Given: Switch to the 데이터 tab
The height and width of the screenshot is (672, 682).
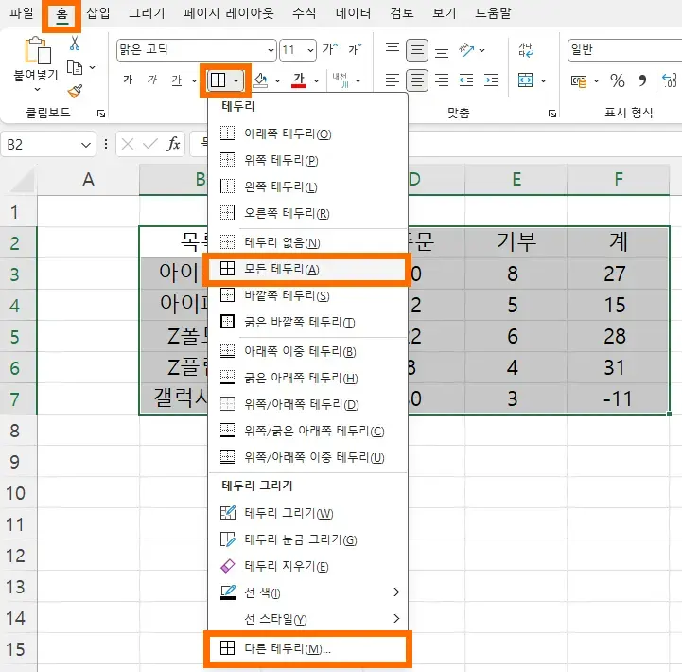Looking at the screenshot, I should point(353,13).
